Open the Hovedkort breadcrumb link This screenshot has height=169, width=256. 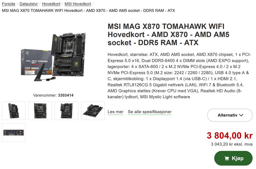(51, 4)
